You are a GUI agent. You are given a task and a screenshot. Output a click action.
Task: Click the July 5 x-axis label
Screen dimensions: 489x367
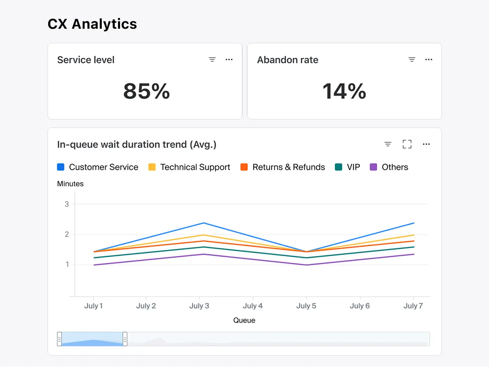[306, 306]
